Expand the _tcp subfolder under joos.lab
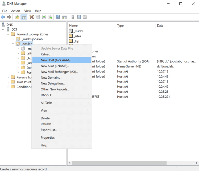199x171 pixels. [18, 58]
